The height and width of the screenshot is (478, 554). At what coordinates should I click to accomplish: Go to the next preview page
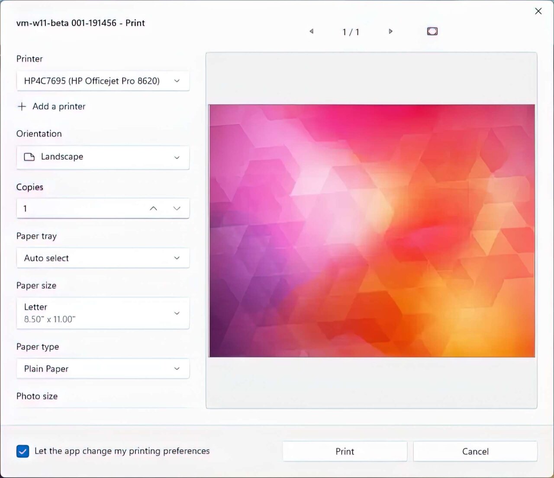pos(390,31)
